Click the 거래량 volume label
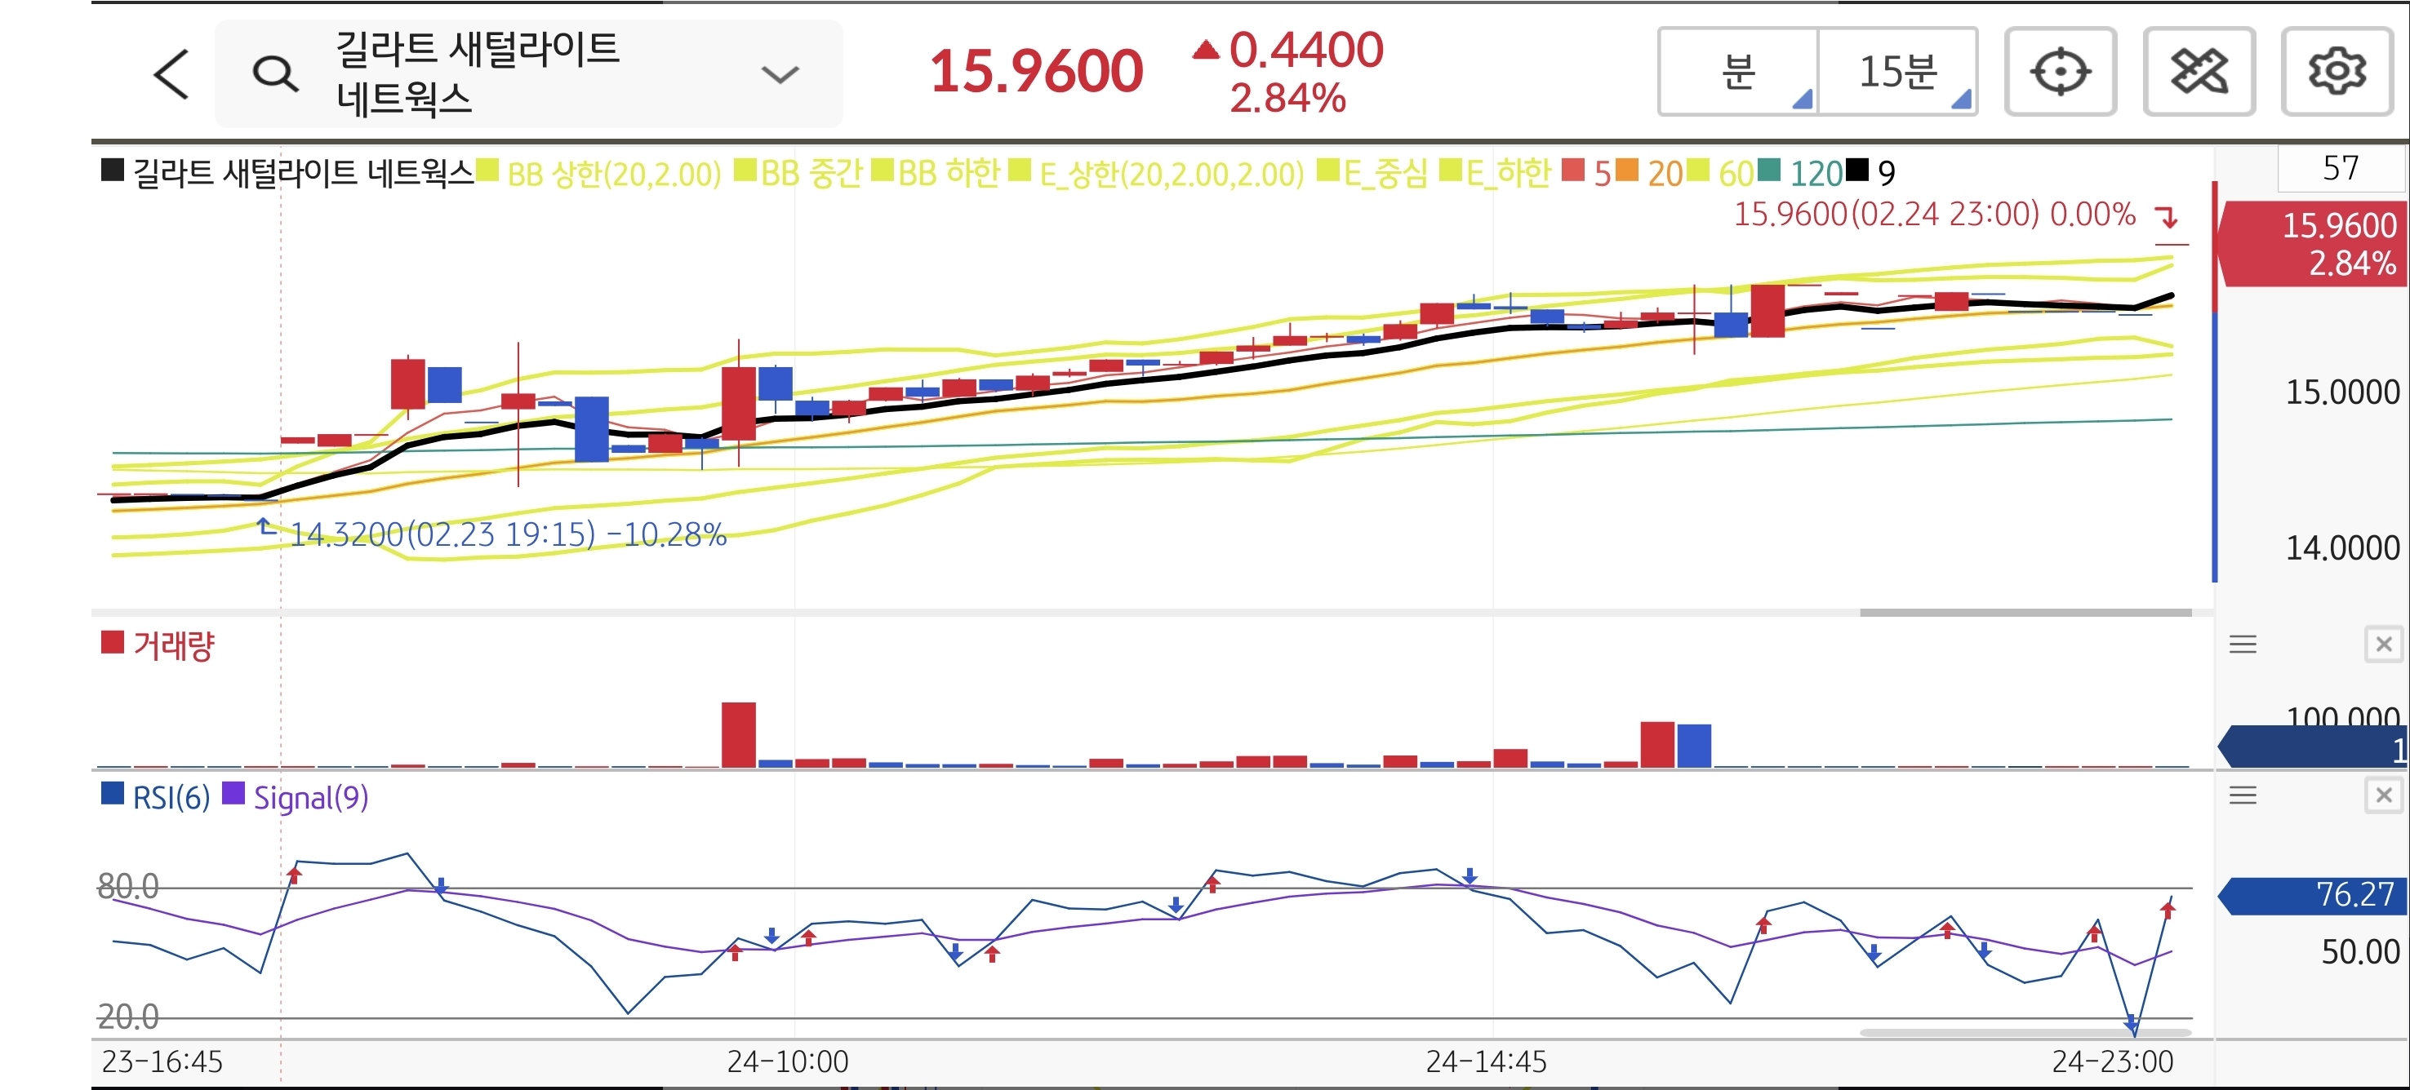This screenshot has width=2410, height=1090. tap(173, 645)
